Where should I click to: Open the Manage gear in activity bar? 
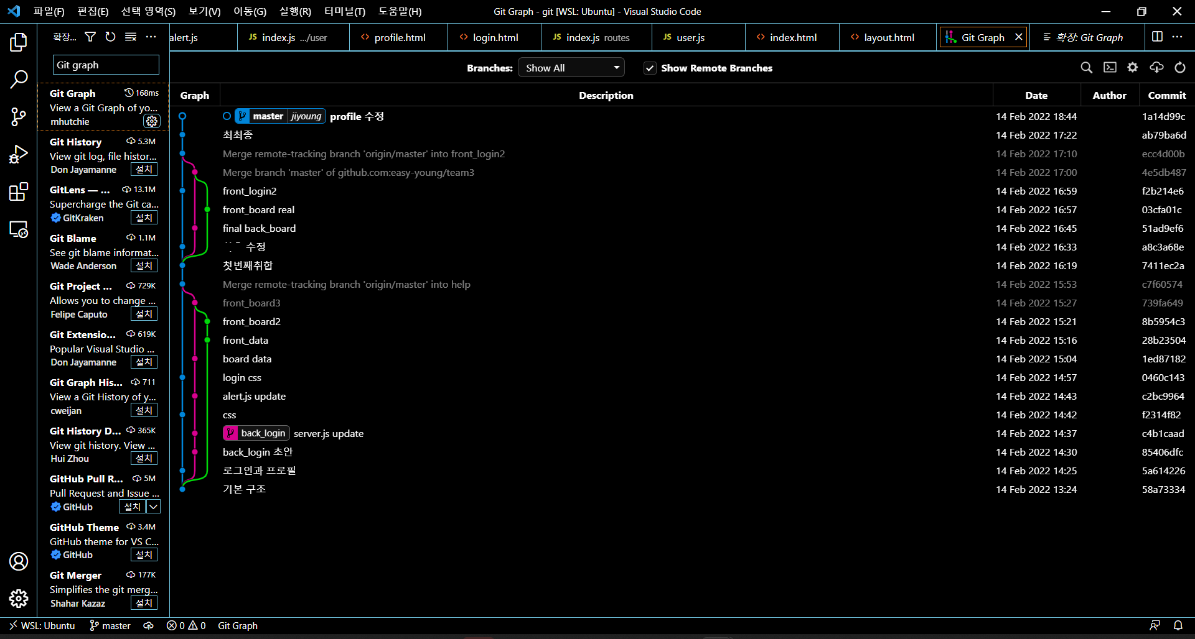click(19, 599)
